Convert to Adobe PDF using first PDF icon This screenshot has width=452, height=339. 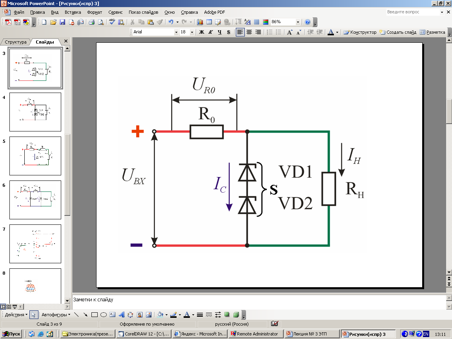point(8,22)
